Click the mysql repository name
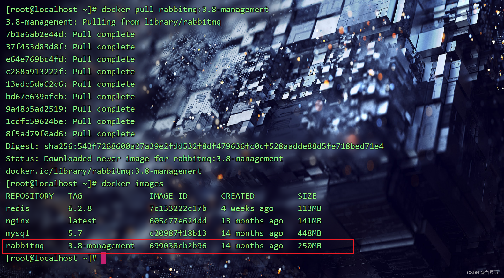 tap(18, 233)
